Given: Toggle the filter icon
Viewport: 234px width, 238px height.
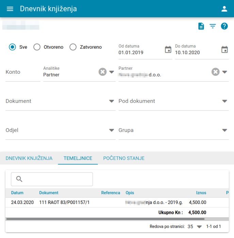Looking at the screenshot, I should coord(213,26).
